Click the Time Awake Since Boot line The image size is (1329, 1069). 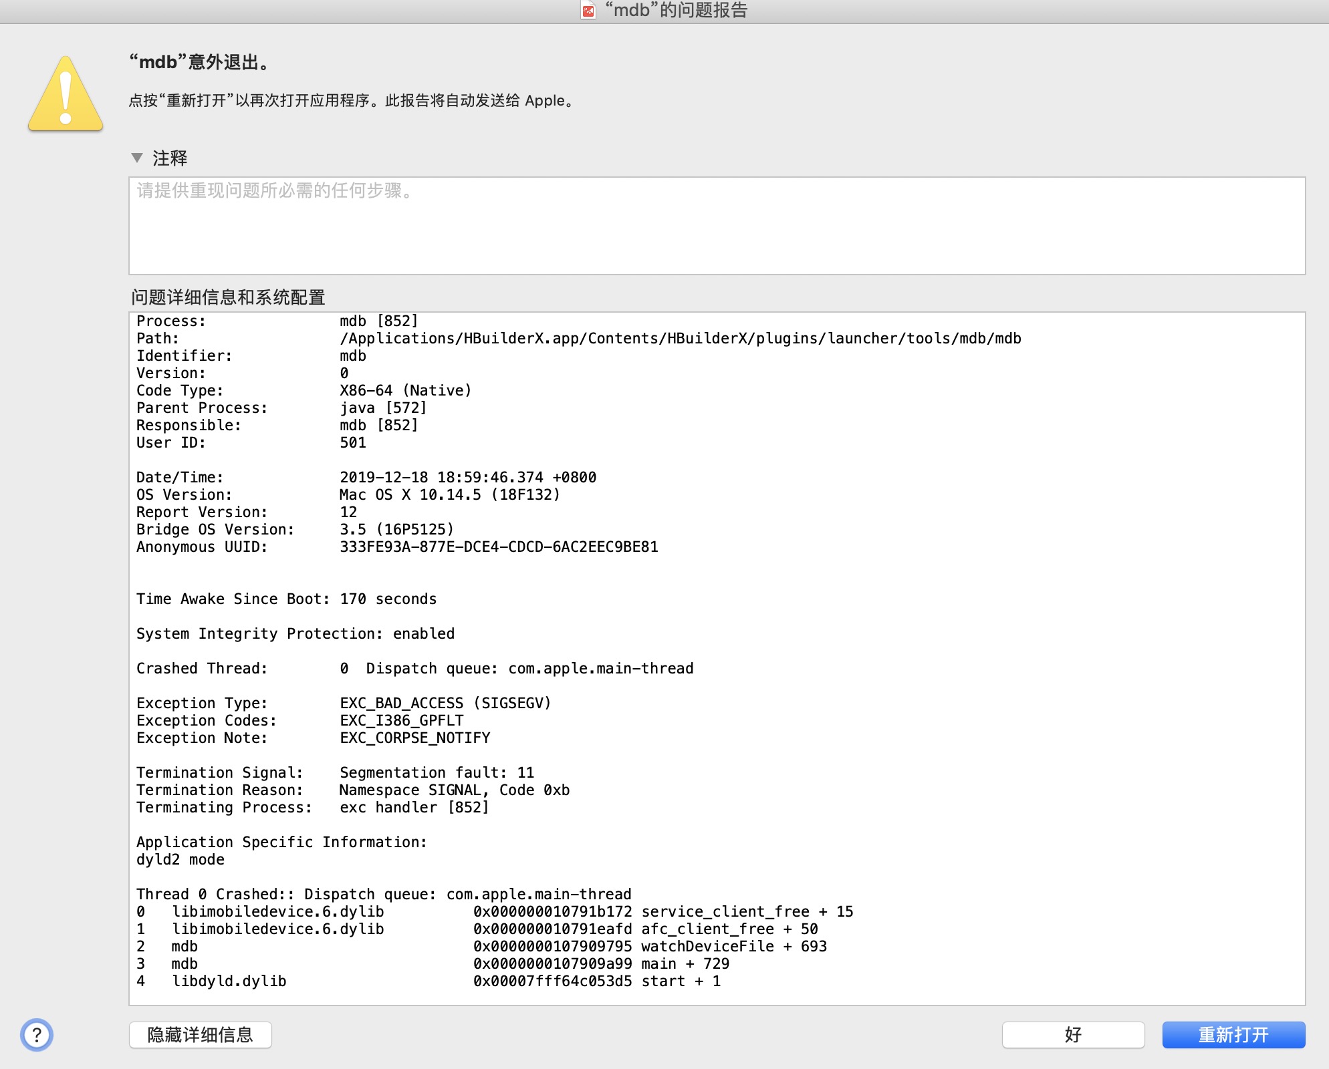click(x=287, y=599)
